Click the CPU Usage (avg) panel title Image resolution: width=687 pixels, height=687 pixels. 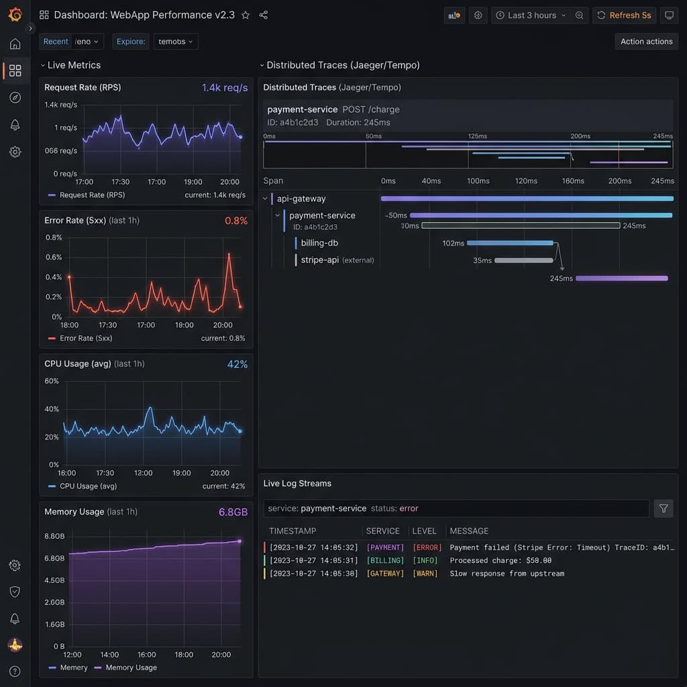pos(94,364)
